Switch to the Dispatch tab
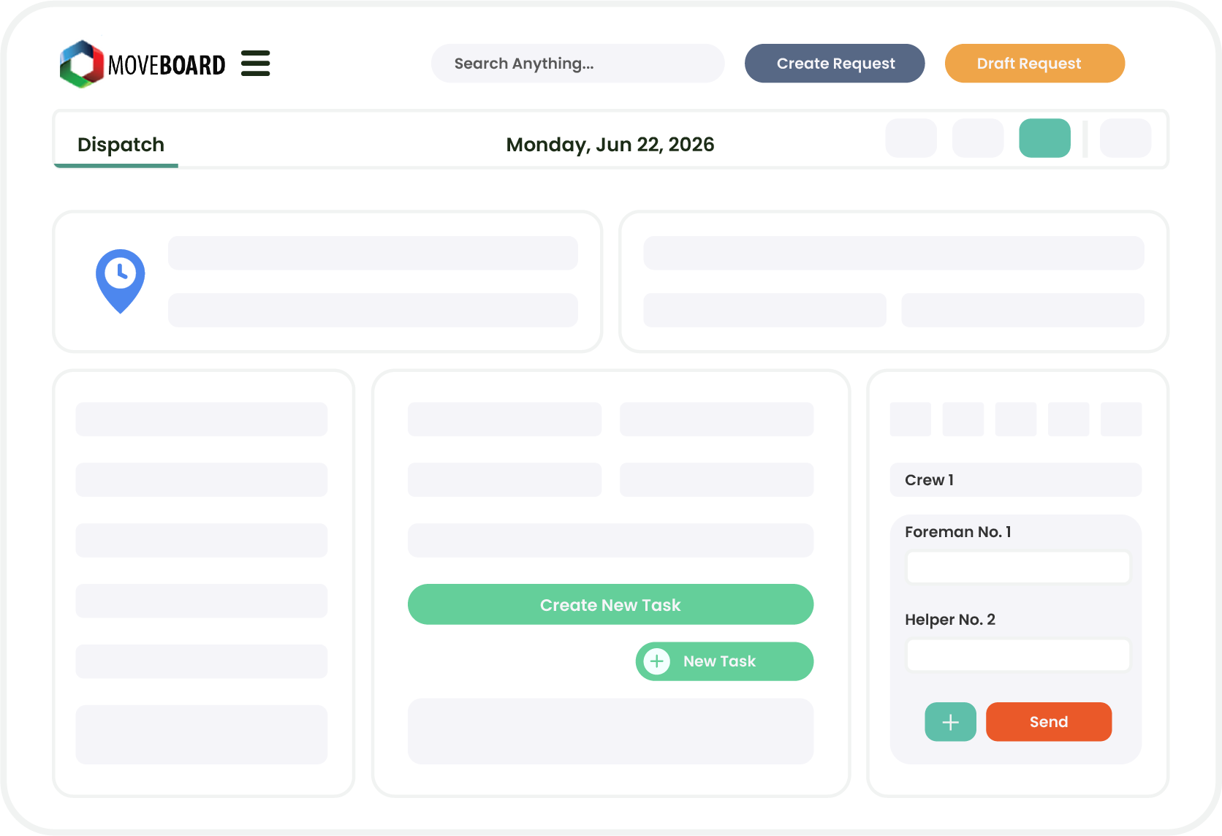This screenshot has width=1222, height=836. [121, 145]
